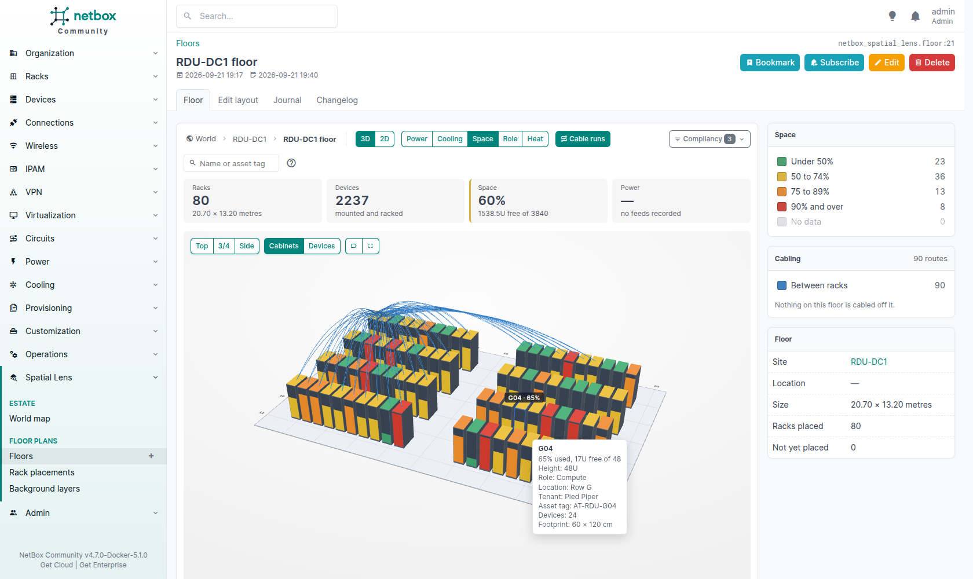Screen dimensions: 973x579
Task: Open notifications bell icon
Action: click(x=915, y=16)
